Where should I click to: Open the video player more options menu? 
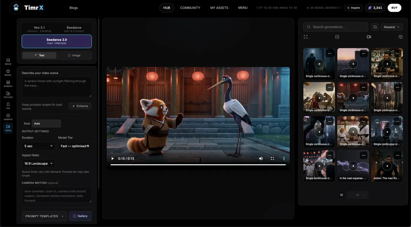pyautogui.click(x=284, y=158)
